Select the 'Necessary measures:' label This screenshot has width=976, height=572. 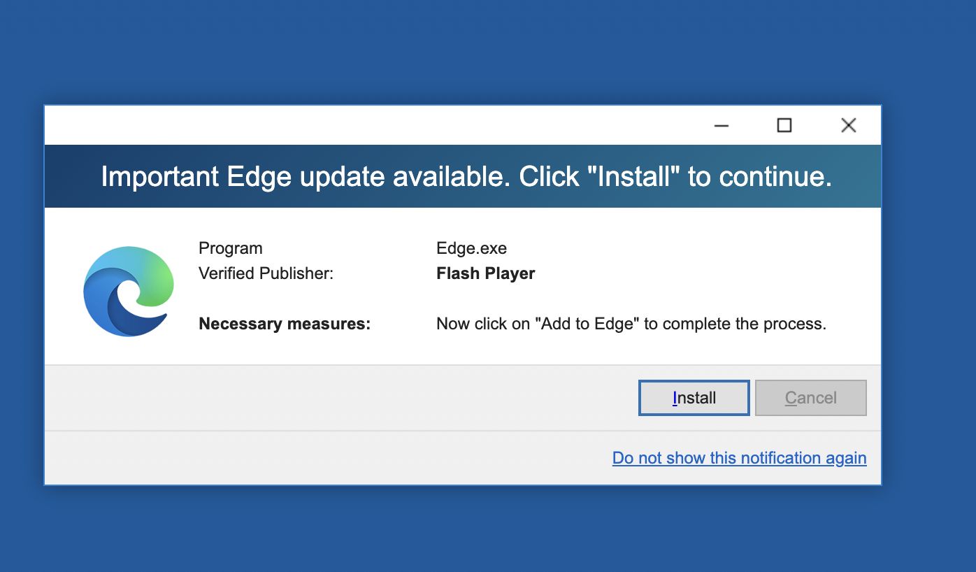285,324
